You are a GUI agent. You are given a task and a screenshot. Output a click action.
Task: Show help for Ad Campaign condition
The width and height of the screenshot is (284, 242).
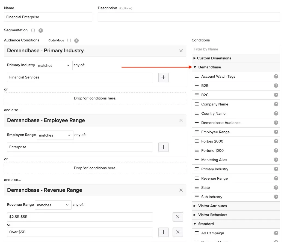coord(276,233)
